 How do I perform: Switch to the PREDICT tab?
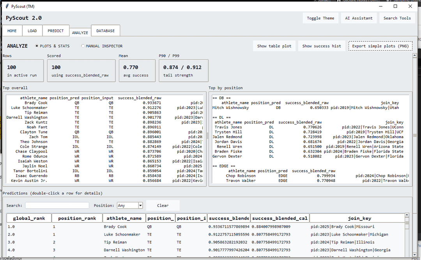point(56,31)
